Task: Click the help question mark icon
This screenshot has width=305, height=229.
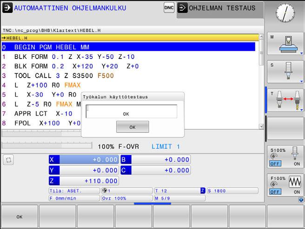Action: click(301, 200)
